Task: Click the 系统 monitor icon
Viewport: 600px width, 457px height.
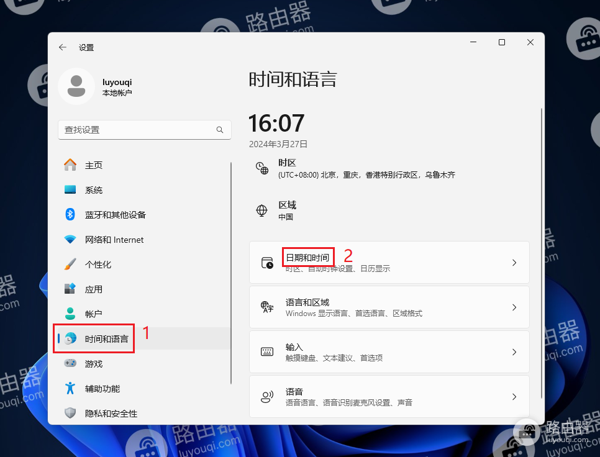Action: 70,189
